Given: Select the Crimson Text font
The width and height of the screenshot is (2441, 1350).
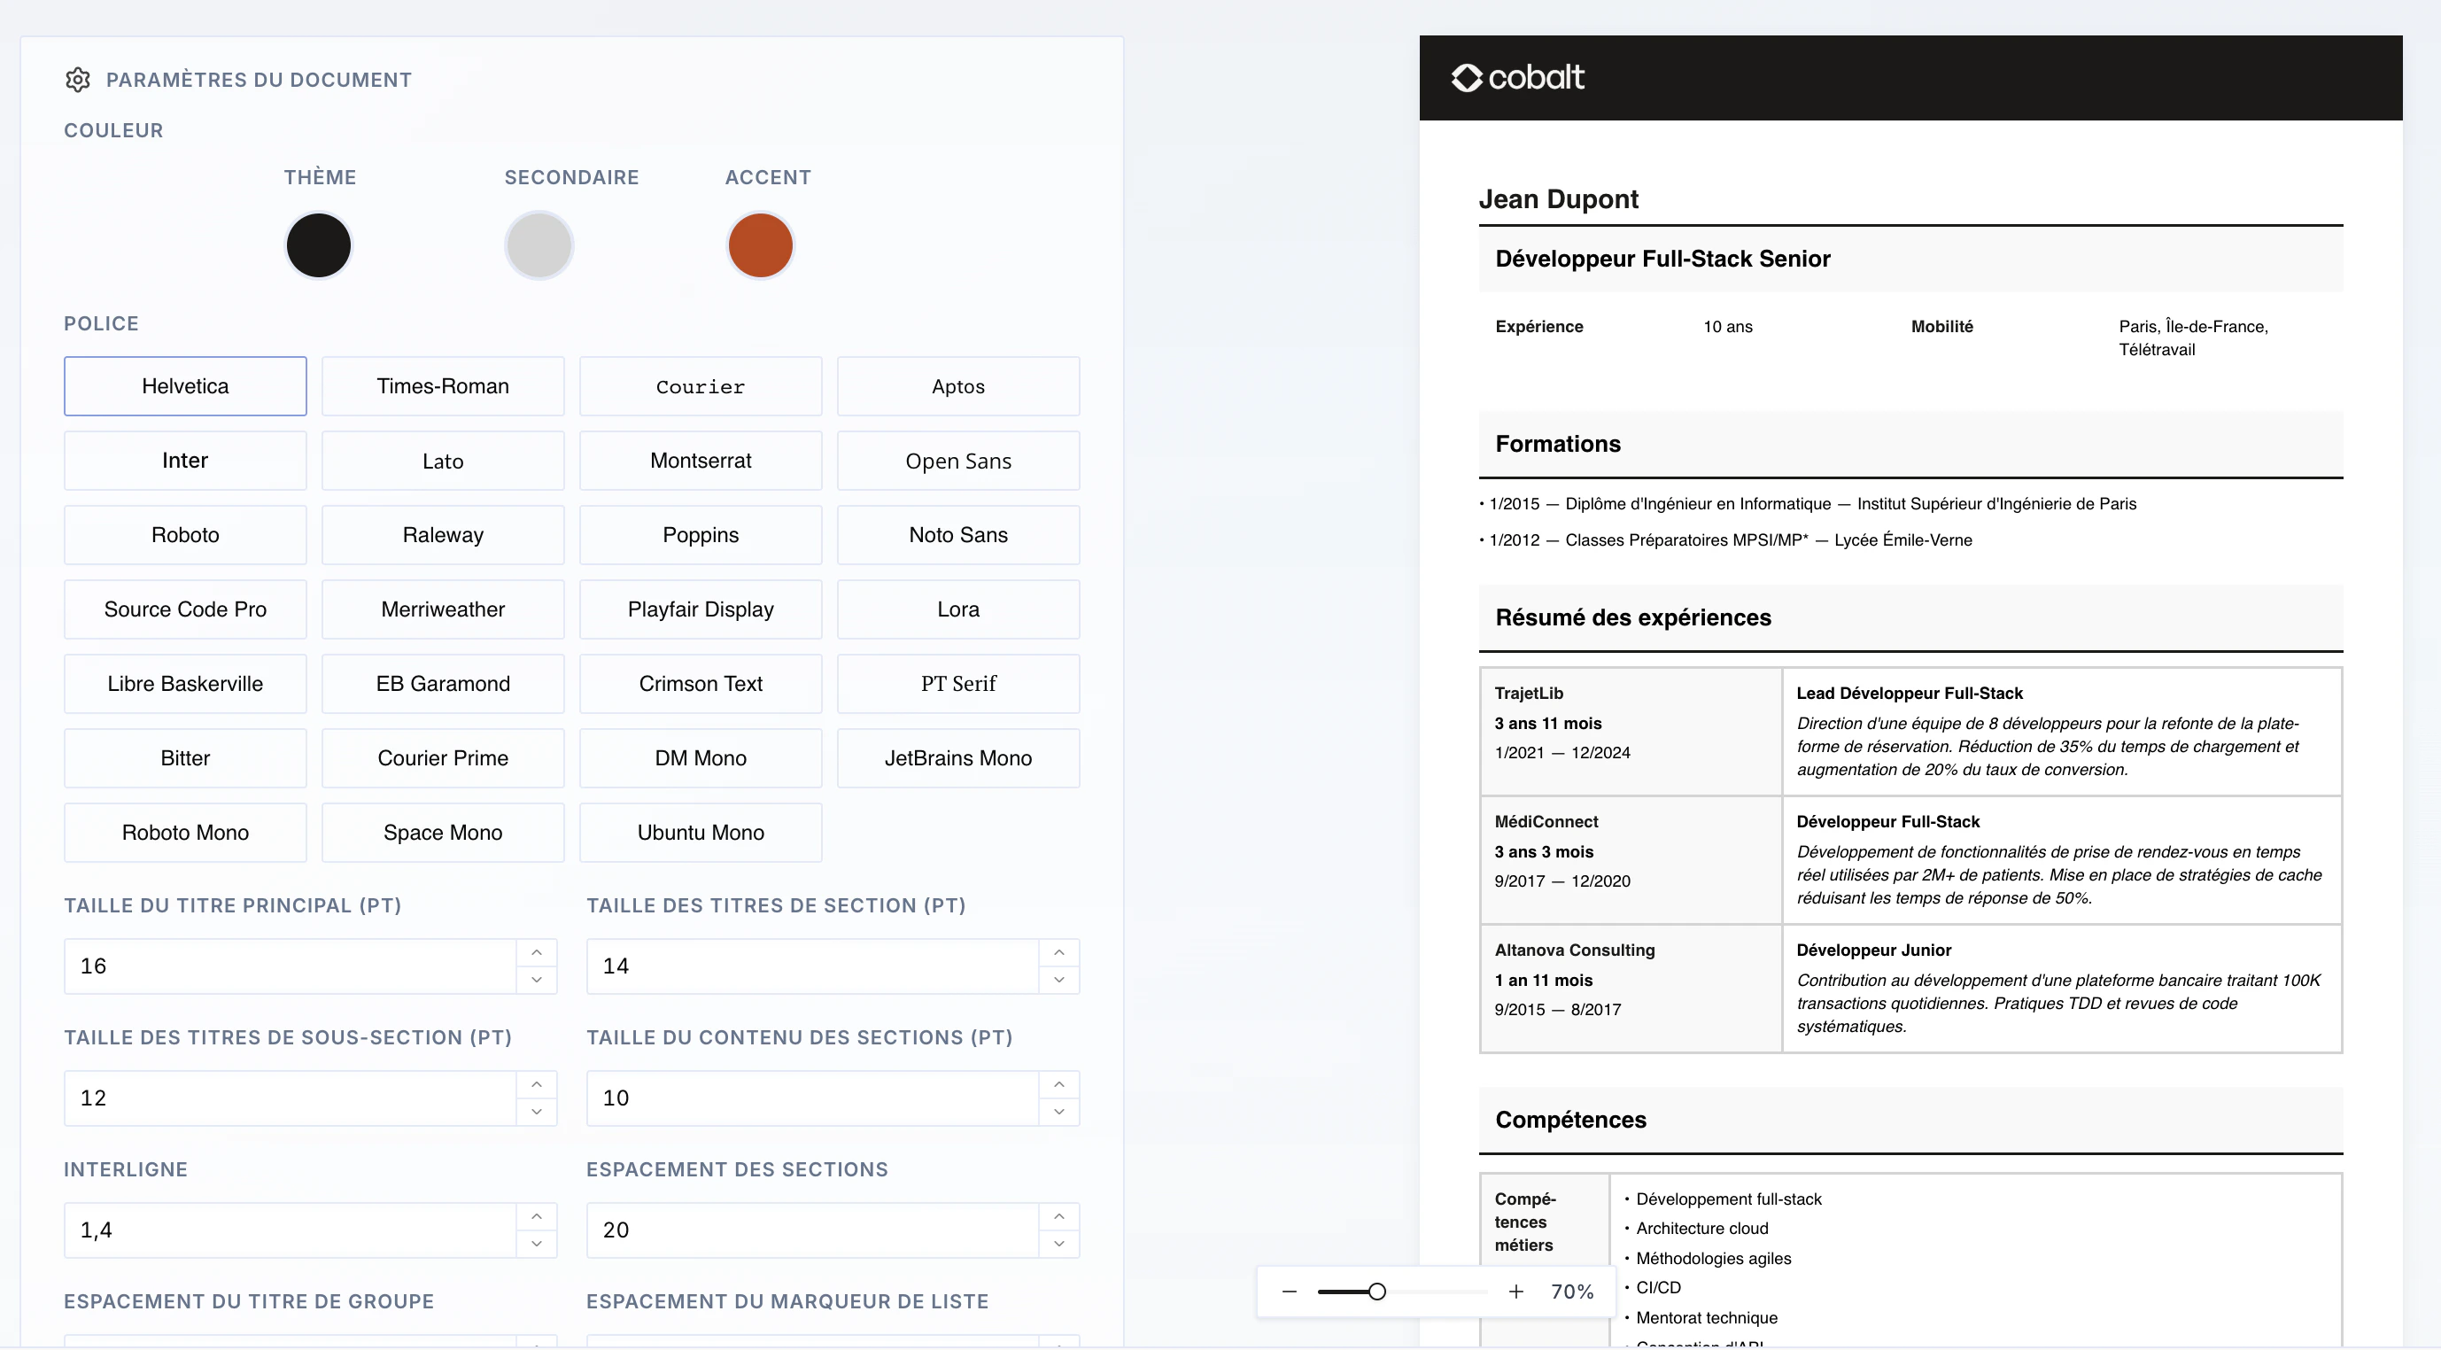Looking at the screenshot, I should tap(701, 684).
